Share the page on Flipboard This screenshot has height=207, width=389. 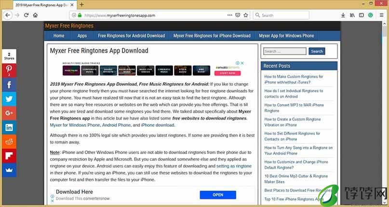pyautogui.click(x=9, y=156)
